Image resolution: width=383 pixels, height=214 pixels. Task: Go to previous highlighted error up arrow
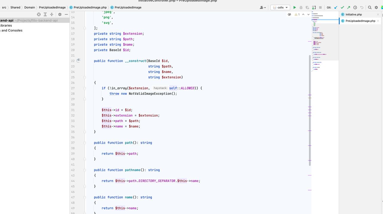pos(303,14)
